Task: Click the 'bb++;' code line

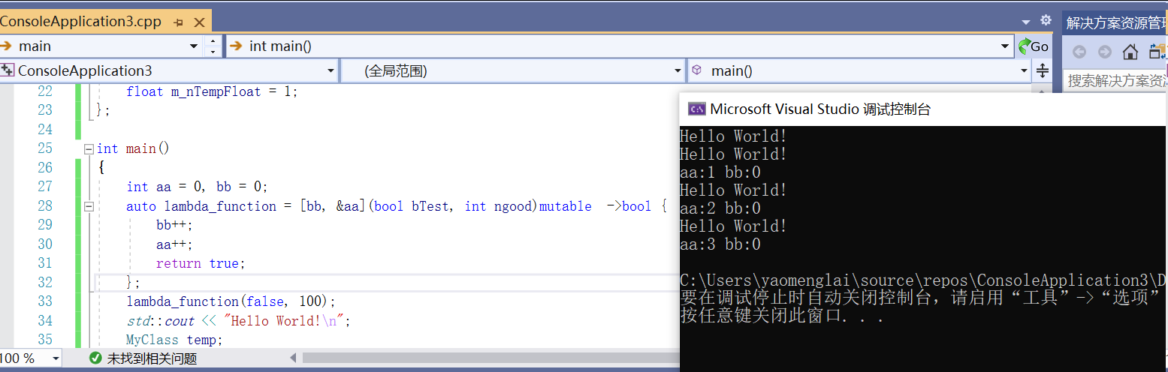Action: click(174, 225)
